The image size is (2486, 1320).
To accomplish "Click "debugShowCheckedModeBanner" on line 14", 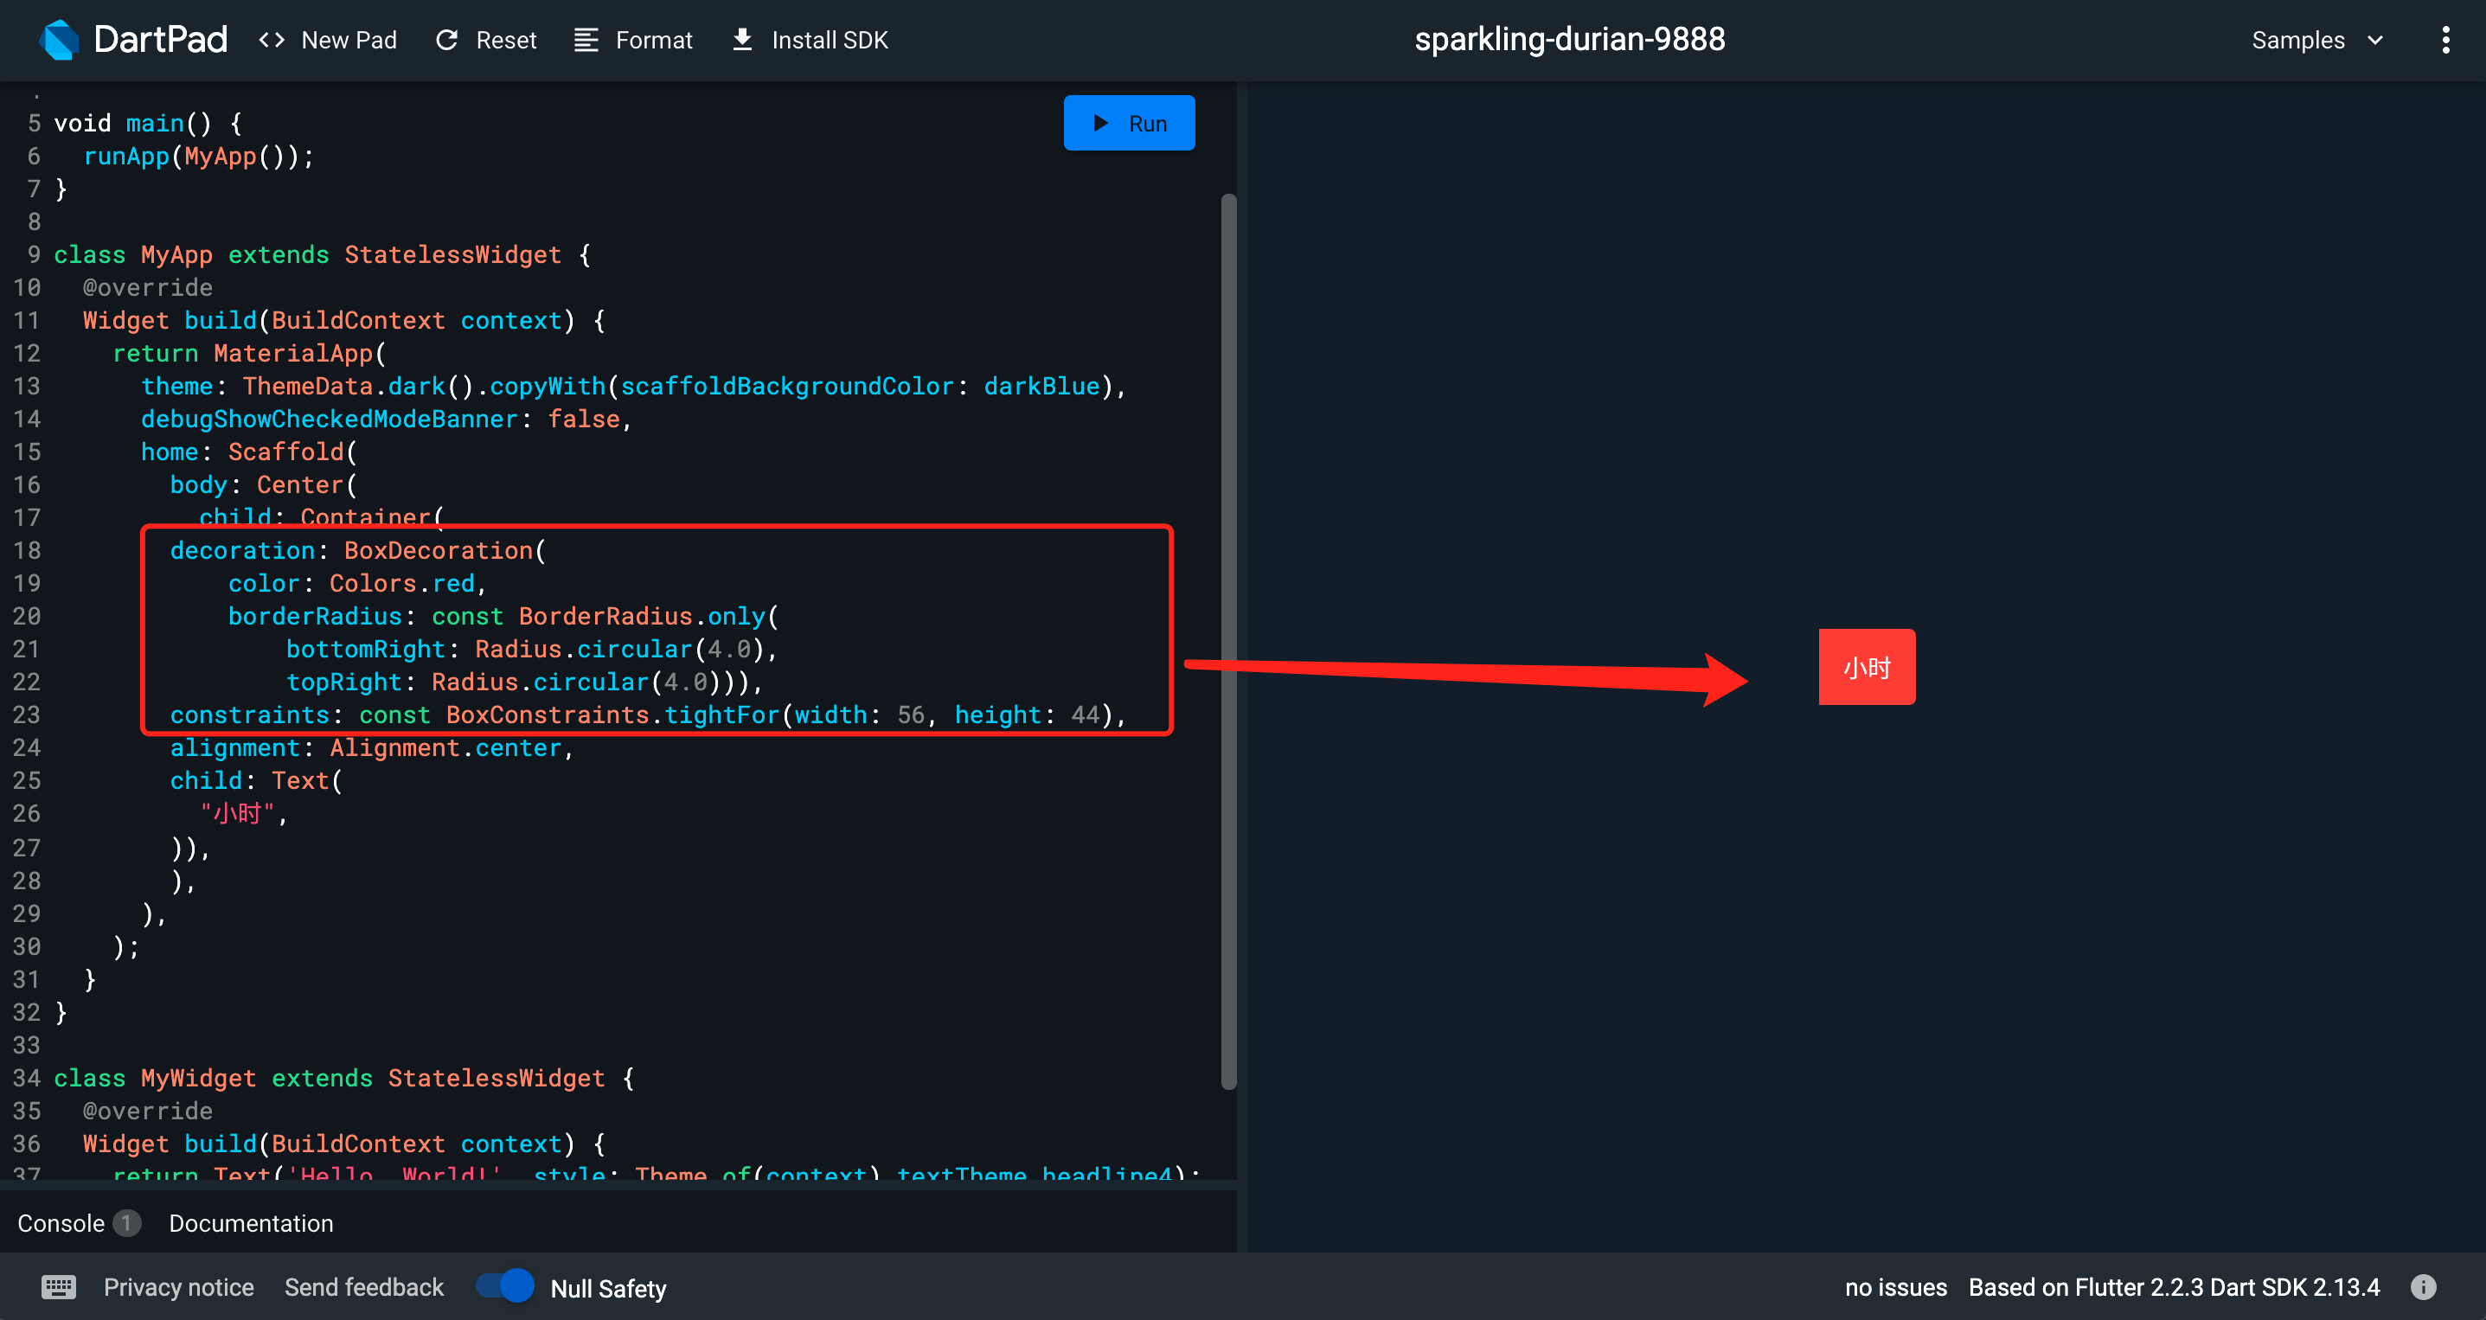I will click(329, 419).
